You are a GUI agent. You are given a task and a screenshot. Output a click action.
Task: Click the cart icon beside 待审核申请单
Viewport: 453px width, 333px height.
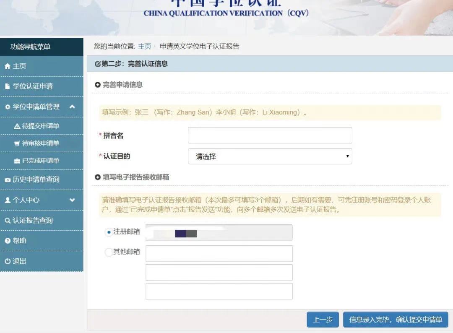[17, 143]
